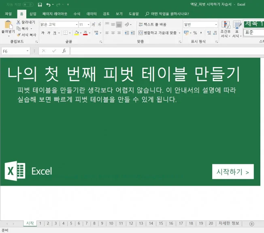Click the increase indent icon
Screen dimensions: 264x233
(133, 33)
